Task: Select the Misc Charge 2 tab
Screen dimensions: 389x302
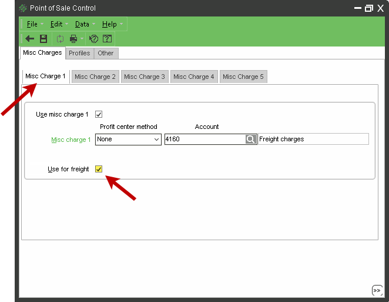Action: [x=95, y=77]
